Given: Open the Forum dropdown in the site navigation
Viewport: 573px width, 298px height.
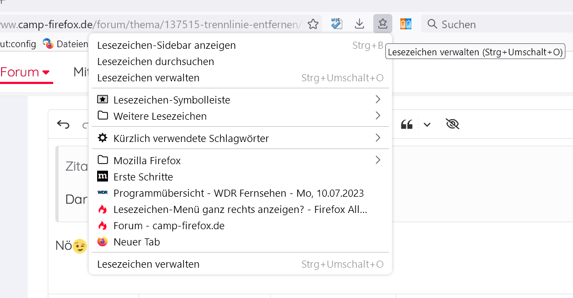Looking at the screenshot, I should pos(25,72).
